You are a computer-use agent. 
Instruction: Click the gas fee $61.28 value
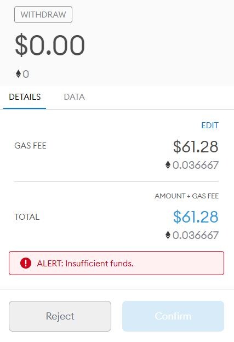[196, 146]
